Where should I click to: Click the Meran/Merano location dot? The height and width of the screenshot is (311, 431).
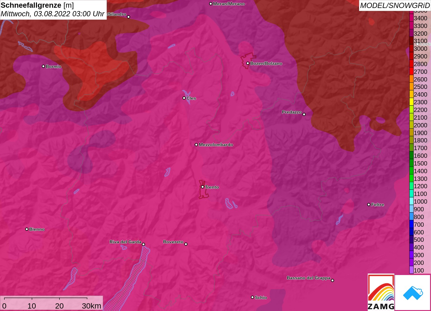point(211,4)
